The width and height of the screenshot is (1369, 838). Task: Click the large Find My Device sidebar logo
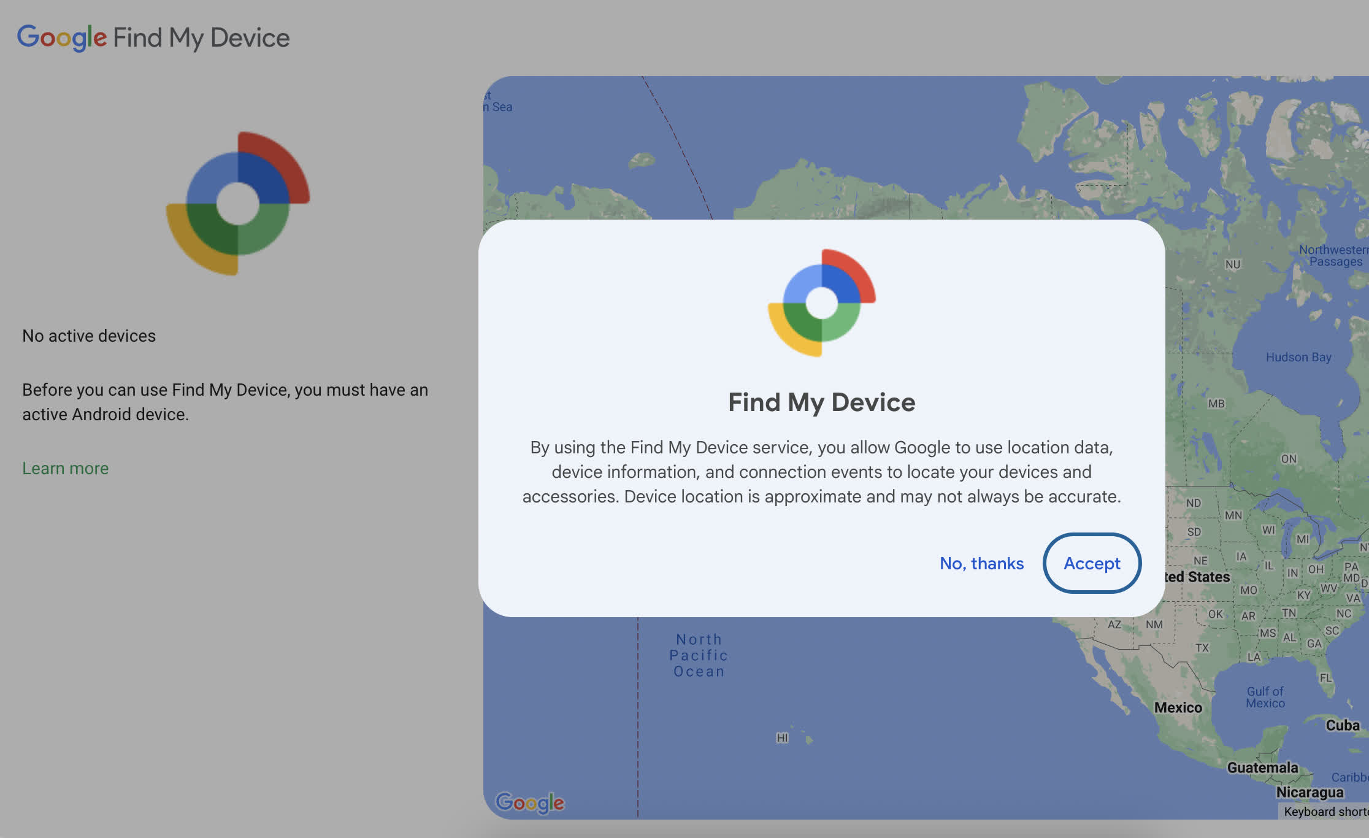pos(238,203)
